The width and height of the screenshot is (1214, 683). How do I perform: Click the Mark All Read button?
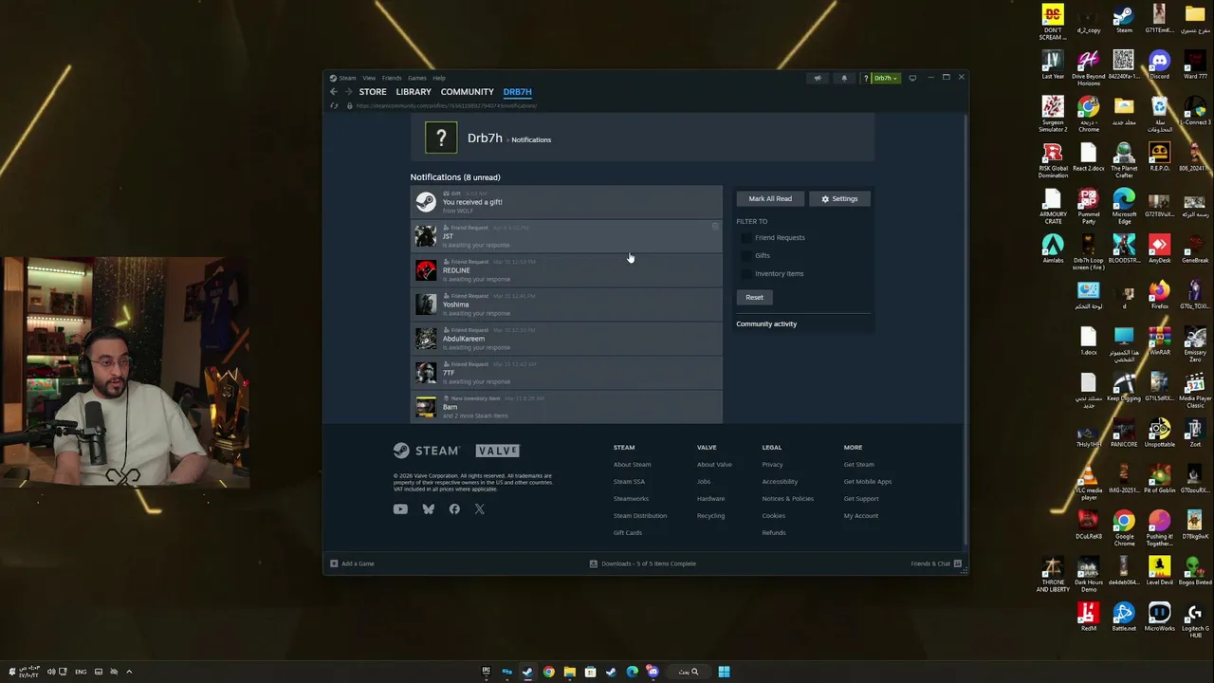tap(770, 199)
